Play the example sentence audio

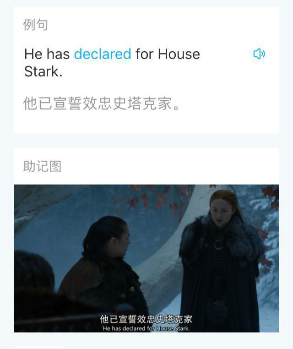(259, 54)
